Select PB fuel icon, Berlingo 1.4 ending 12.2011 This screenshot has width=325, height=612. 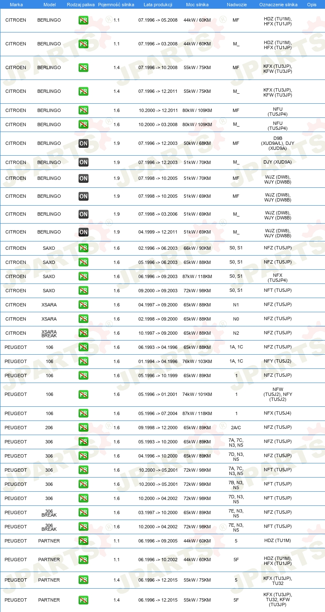(84, 91)
